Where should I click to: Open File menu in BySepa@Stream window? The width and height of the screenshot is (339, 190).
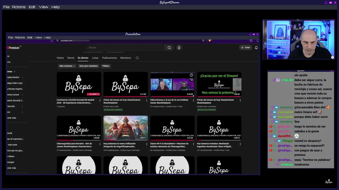click(x=6, y=7)
